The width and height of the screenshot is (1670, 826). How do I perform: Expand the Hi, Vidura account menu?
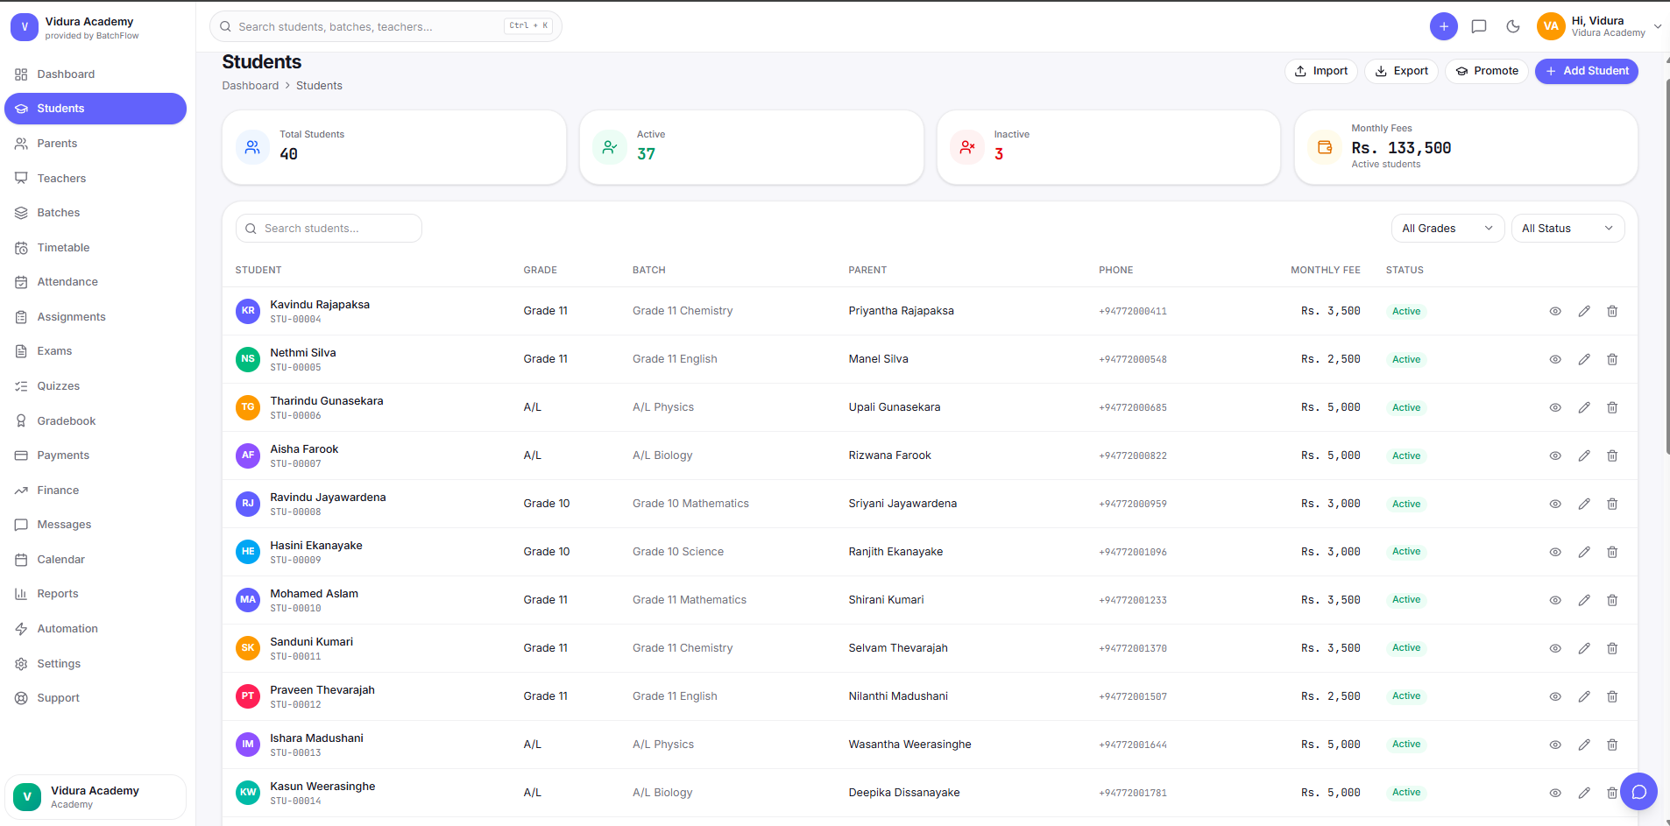[1600, 26]
